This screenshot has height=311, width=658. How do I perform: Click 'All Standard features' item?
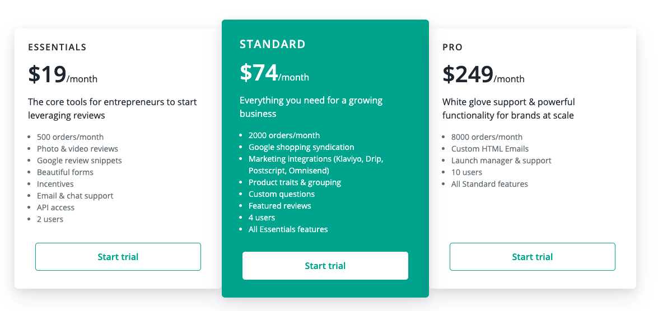(x=489, y=184)
